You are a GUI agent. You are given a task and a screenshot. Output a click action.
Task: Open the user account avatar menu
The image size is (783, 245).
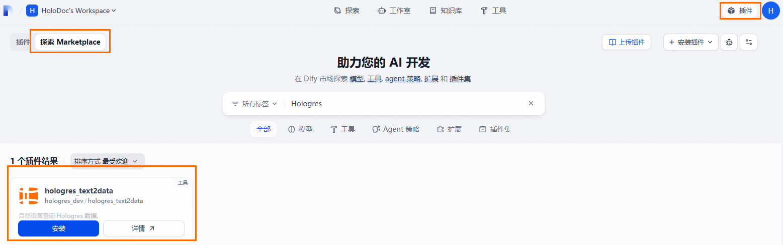(771, 11)
